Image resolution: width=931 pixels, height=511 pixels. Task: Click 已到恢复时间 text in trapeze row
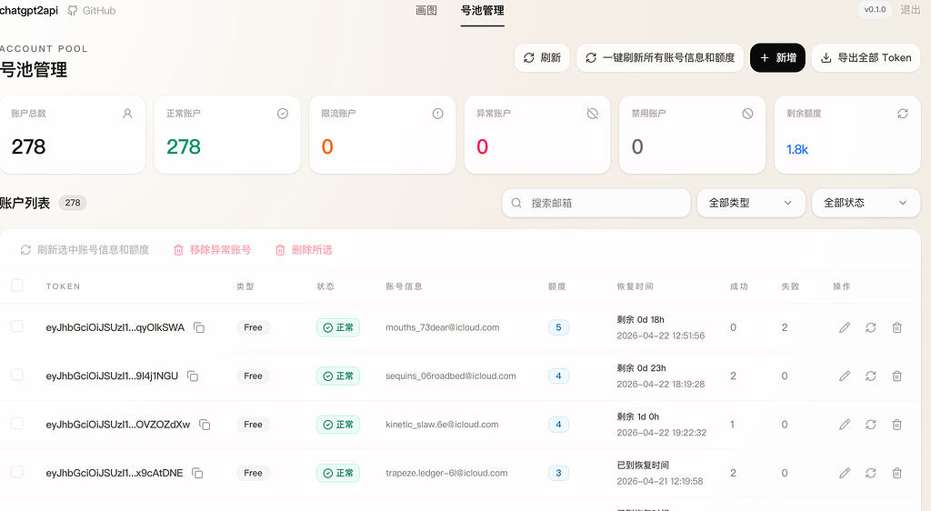click(x=643, y=466)
